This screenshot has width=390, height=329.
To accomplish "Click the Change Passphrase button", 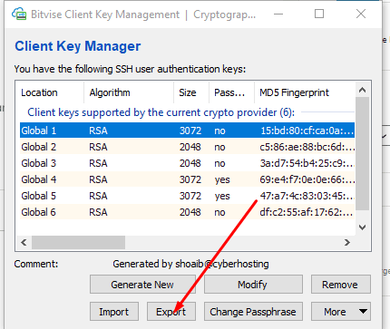I will pyautogui.click(x=253, y=312).
